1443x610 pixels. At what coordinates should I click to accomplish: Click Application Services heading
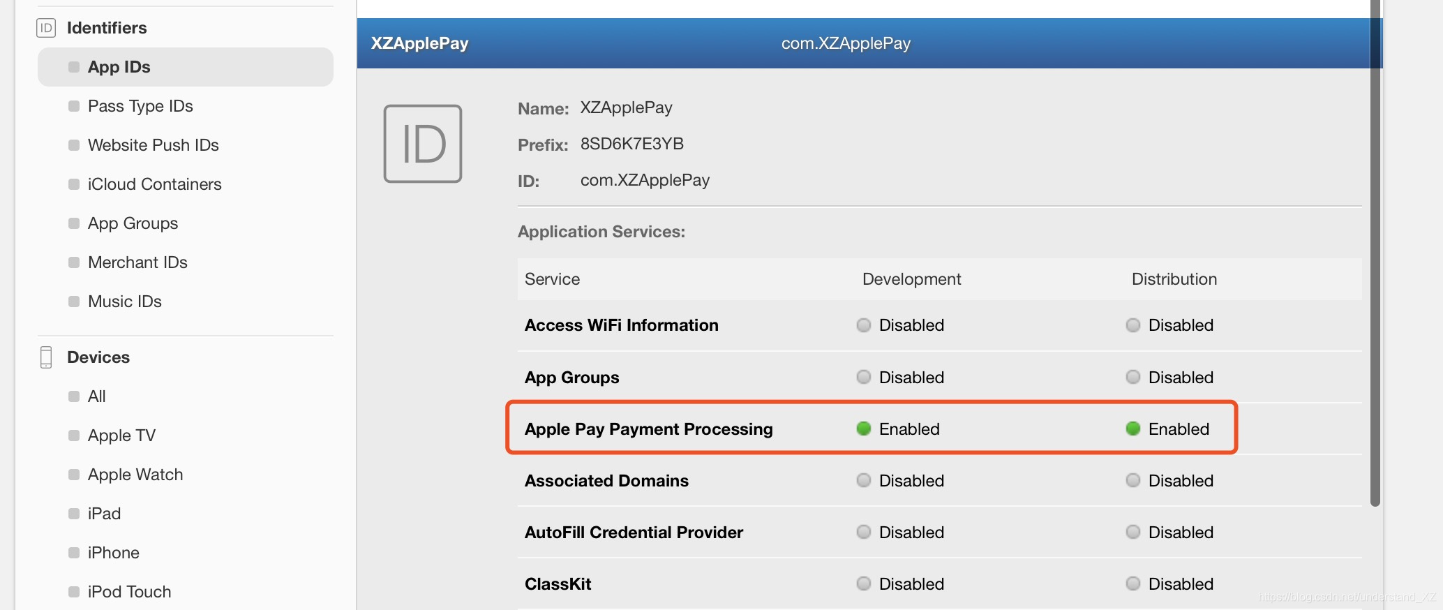601,232
